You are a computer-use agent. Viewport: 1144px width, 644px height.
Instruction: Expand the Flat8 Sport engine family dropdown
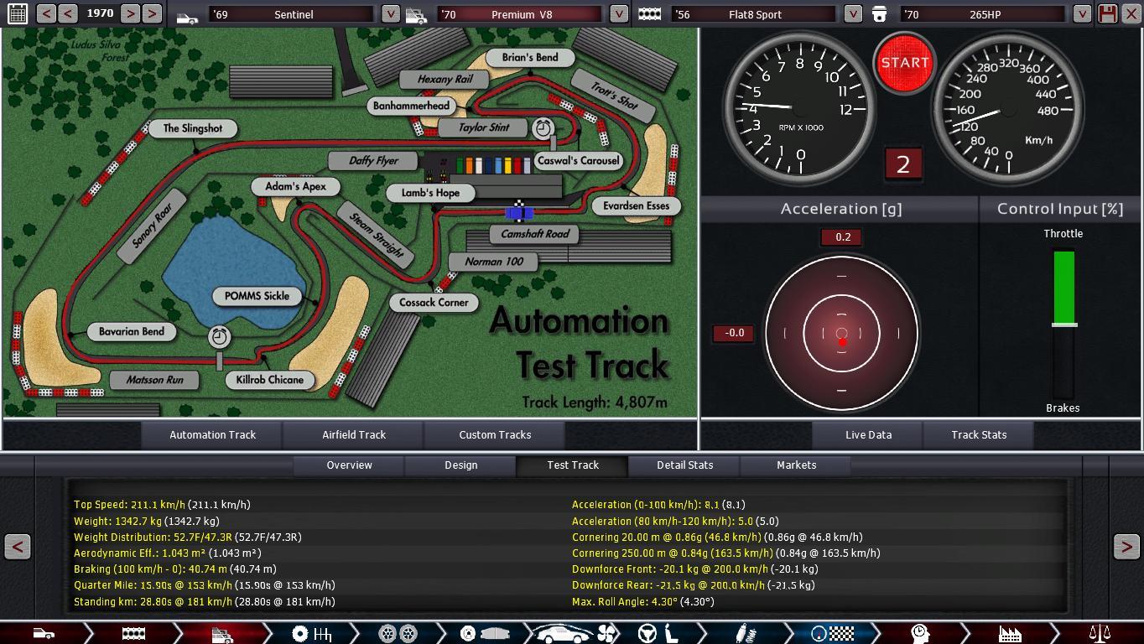(852, 14)
